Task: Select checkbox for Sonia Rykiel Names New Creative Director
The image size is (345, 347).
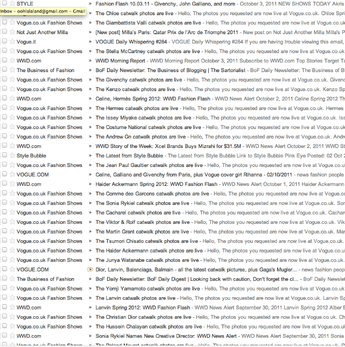Action: pyautogui.click(x=4, y=335)
